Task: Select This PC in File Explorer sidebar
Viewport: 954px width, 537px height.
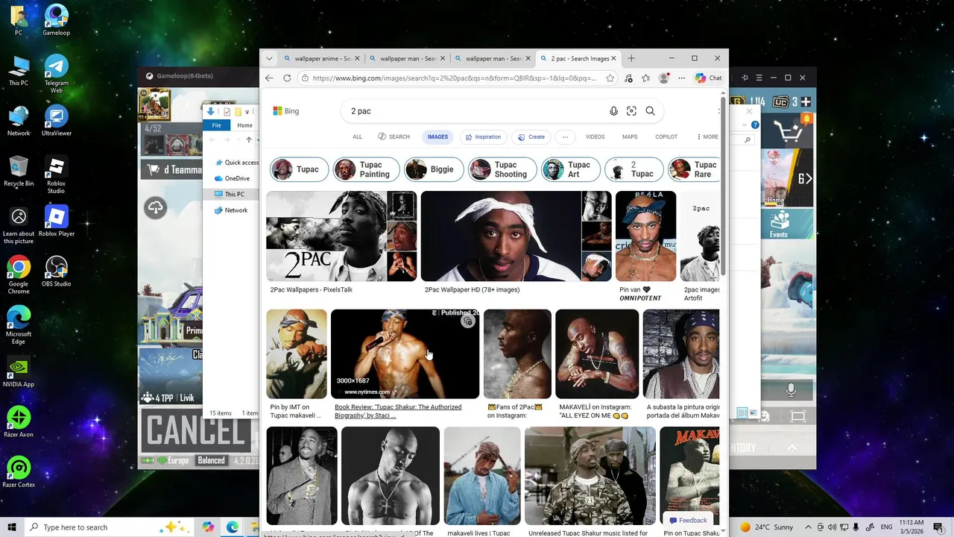Action: [235, 194]
